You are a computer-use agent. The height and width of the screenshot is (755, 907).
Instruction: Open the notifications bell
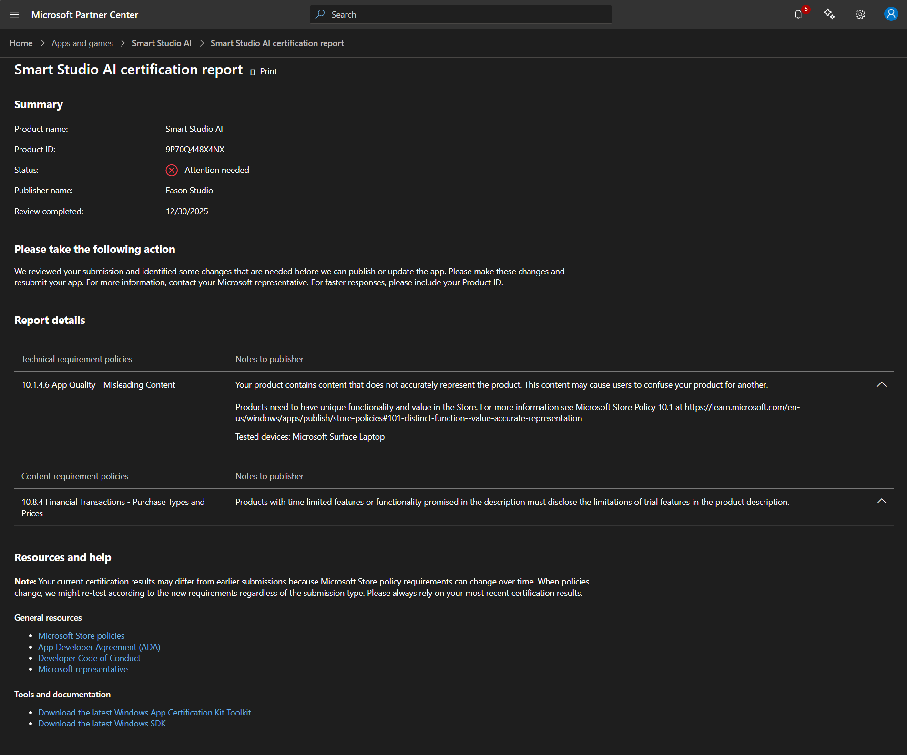pyautogui.click(x=798, y=14)
